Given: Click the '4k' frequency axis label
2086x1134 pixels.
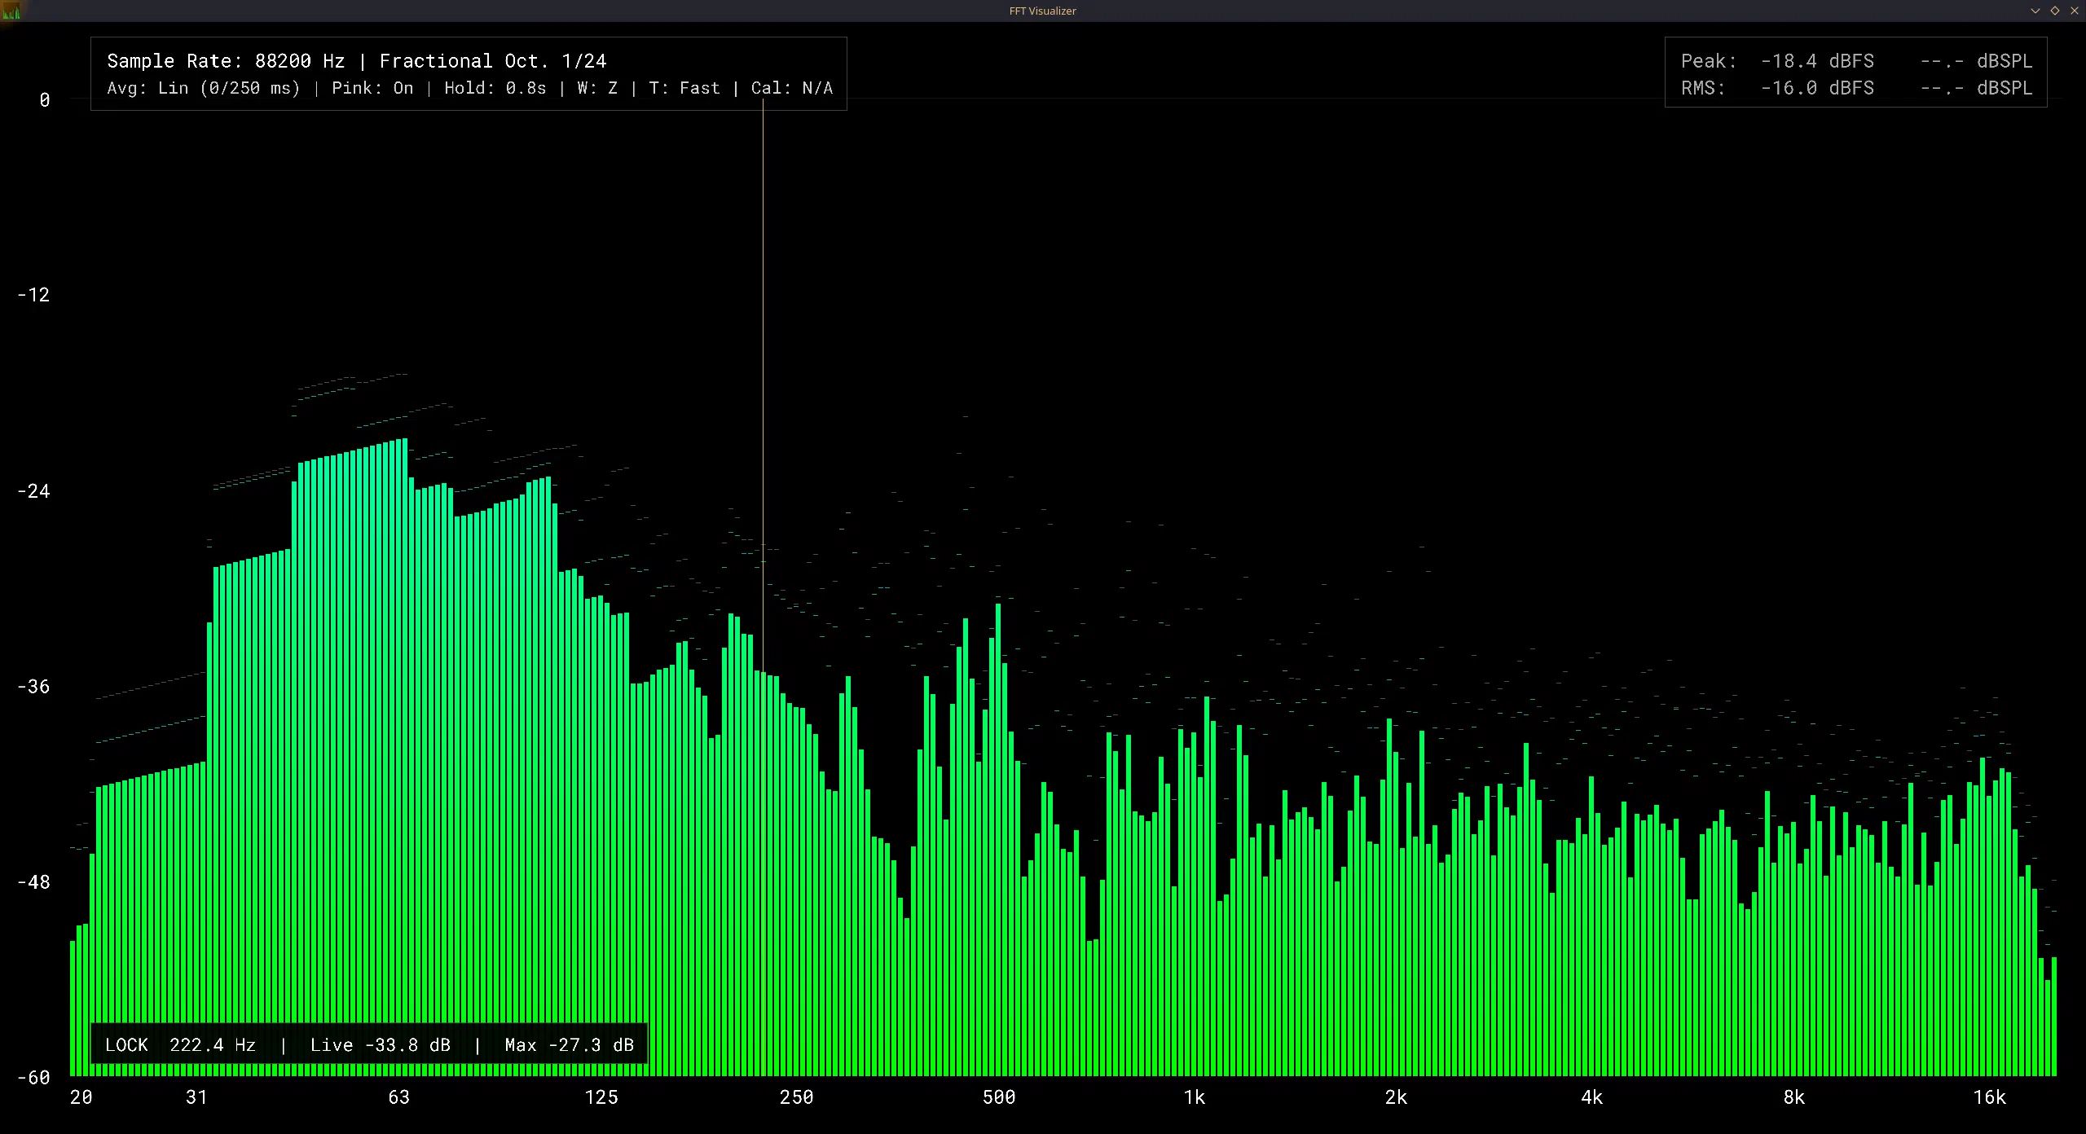Looking at the screenshot, I should click(1592, 1097).
